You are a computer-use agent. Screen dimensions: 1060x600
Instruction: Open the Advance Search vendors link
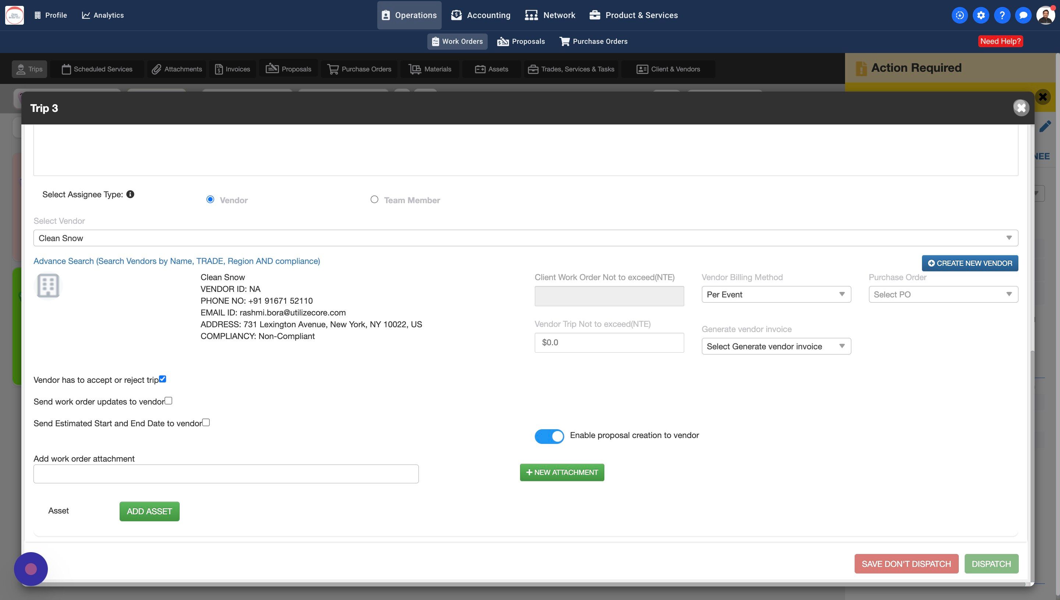pos(177,261)
